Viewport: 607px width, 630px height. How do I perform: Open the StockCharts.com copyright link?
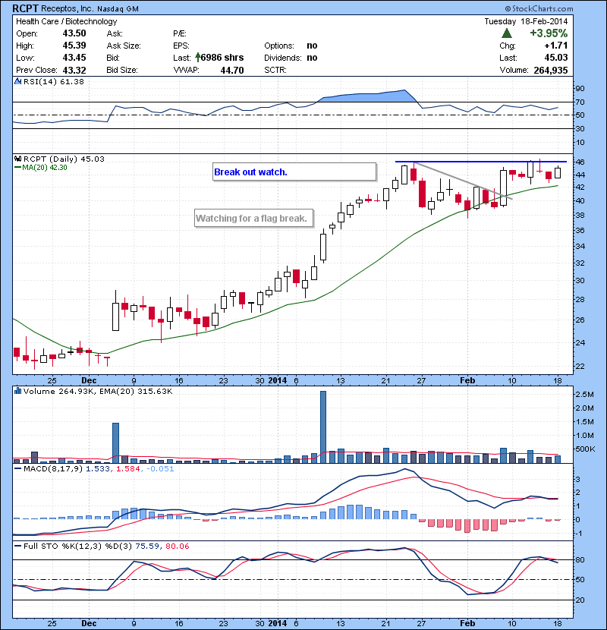tap(539, 8)
